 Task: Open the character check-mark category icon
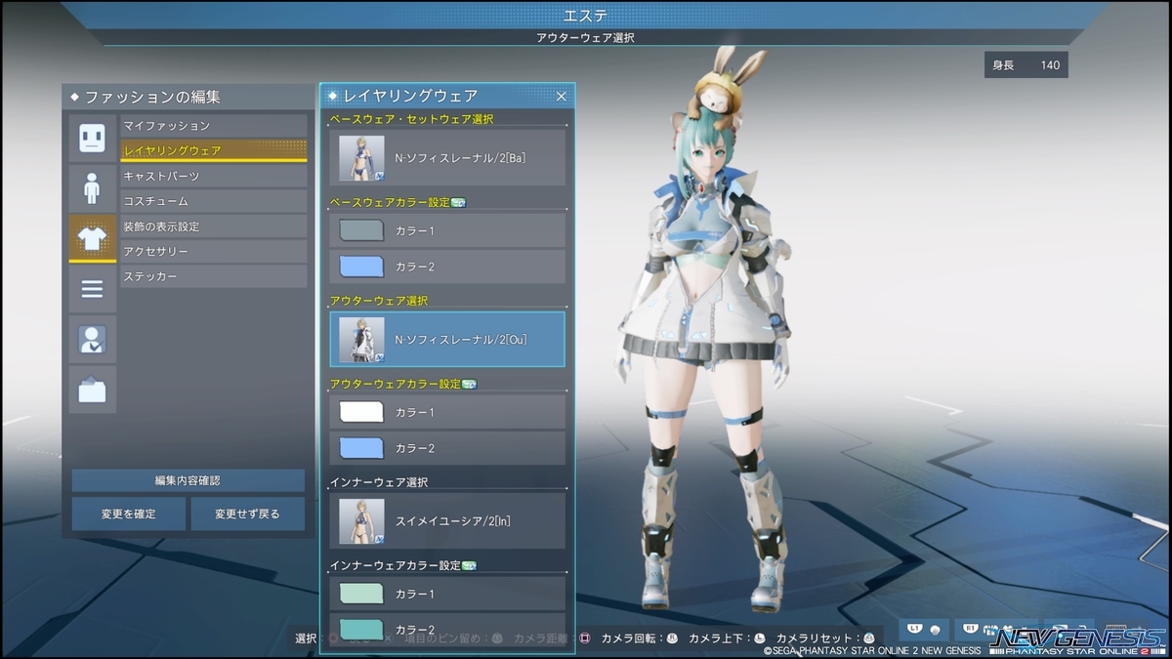point(93,340)
